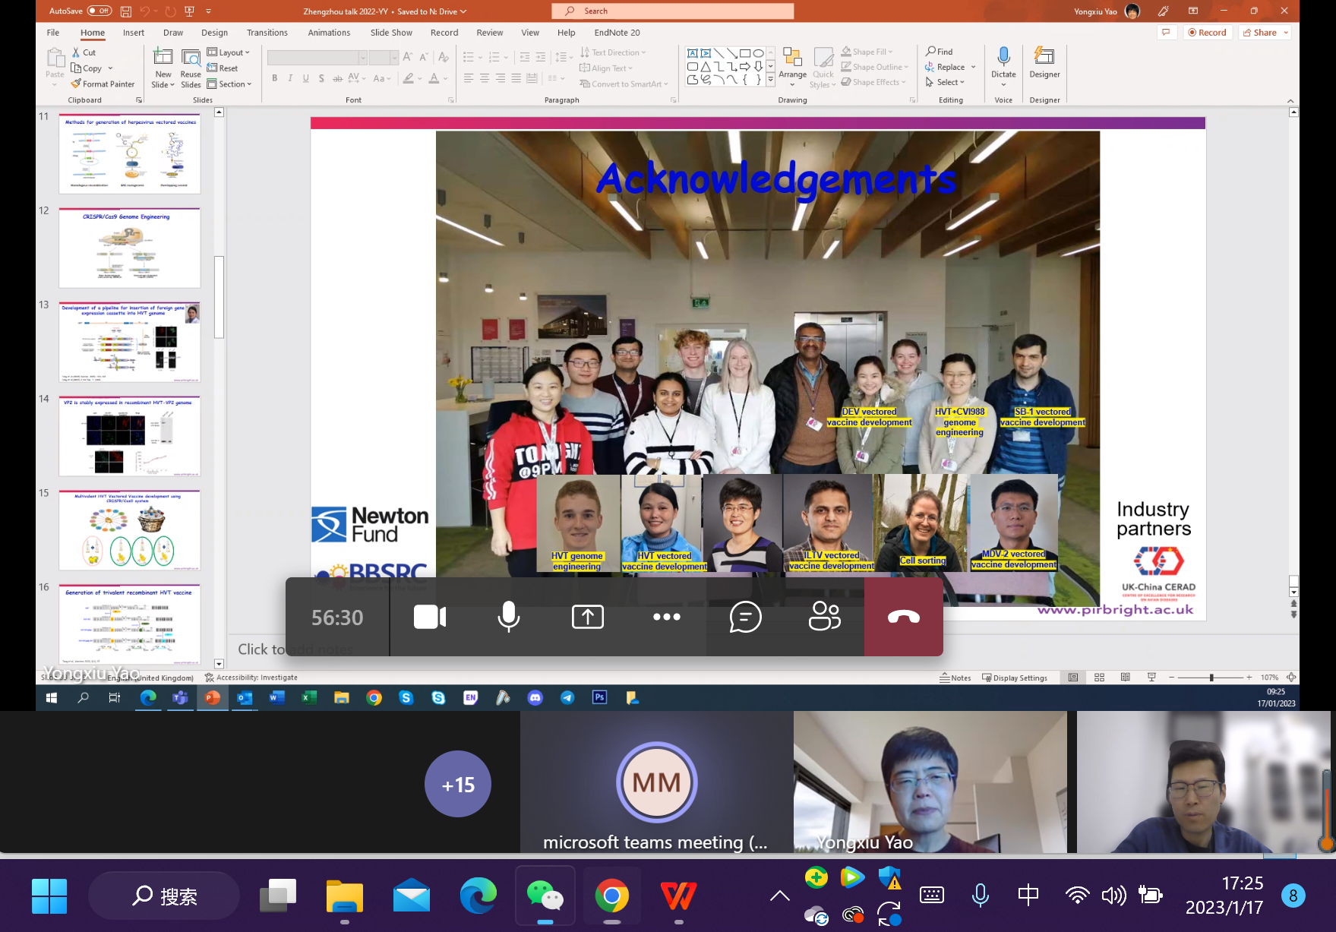Adjust the zoom slider in status bar

click(x=1211, y=678)
